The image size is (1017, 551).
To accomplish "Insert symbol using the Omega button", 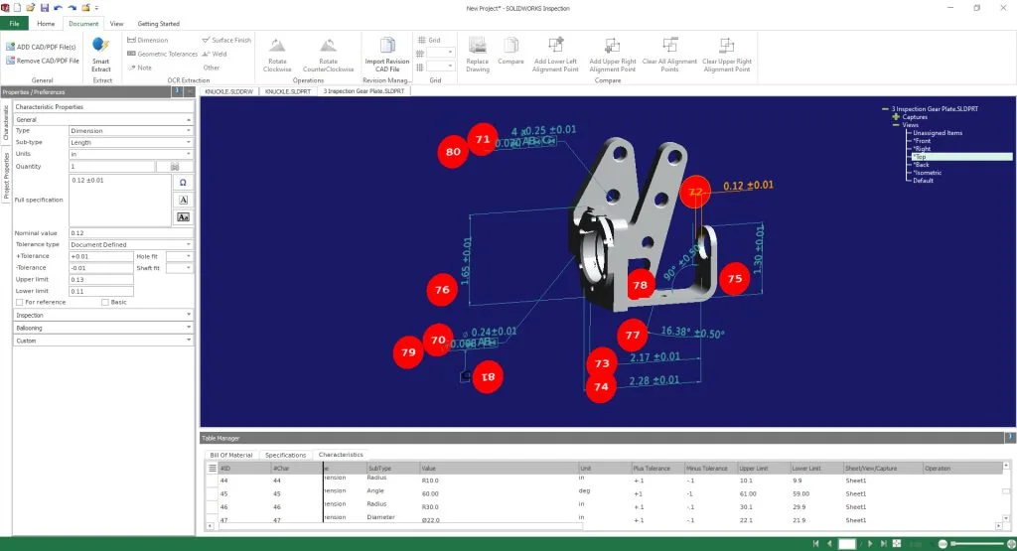I will (x=182, y=184).
